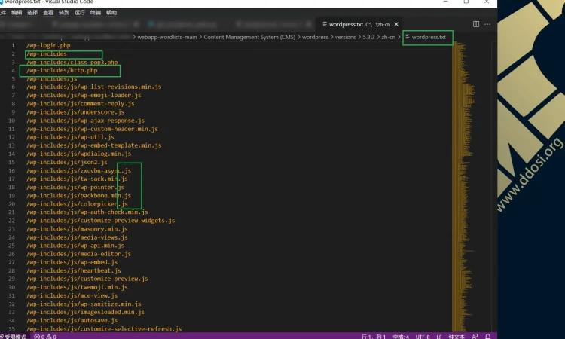
Task: Click line number 10 in gutter
Action: (11, 121)
